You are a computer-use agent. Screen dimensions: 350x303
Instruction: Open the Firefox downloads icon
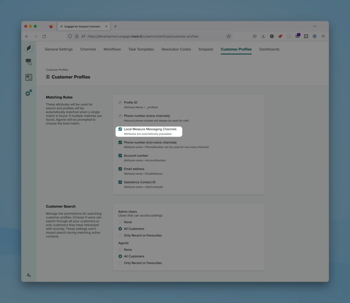click(x=263, y=36)
